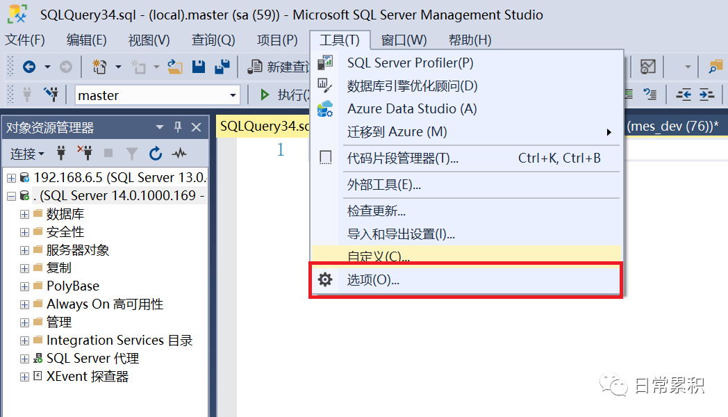728x417 pixels.
Task: Expand the 数据库 Databases folder
Action: 24,214
